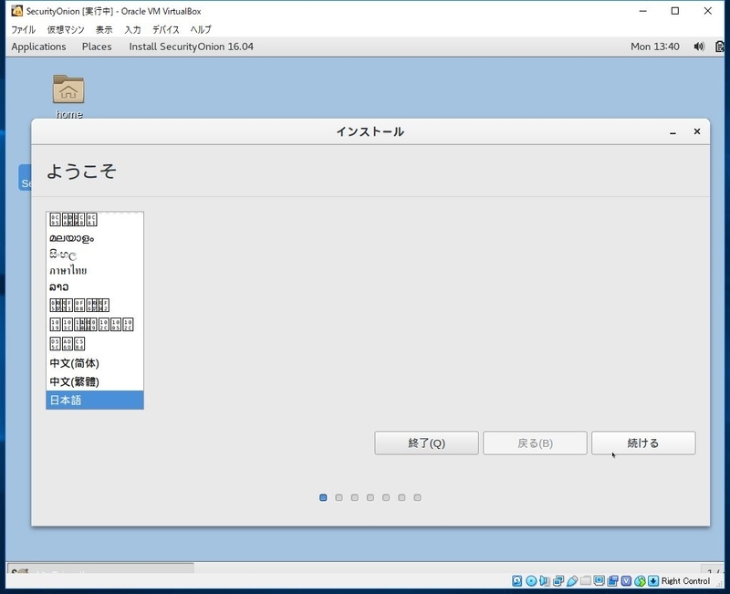Open the ファイル menu in VirtualBox

click(24, 30)
